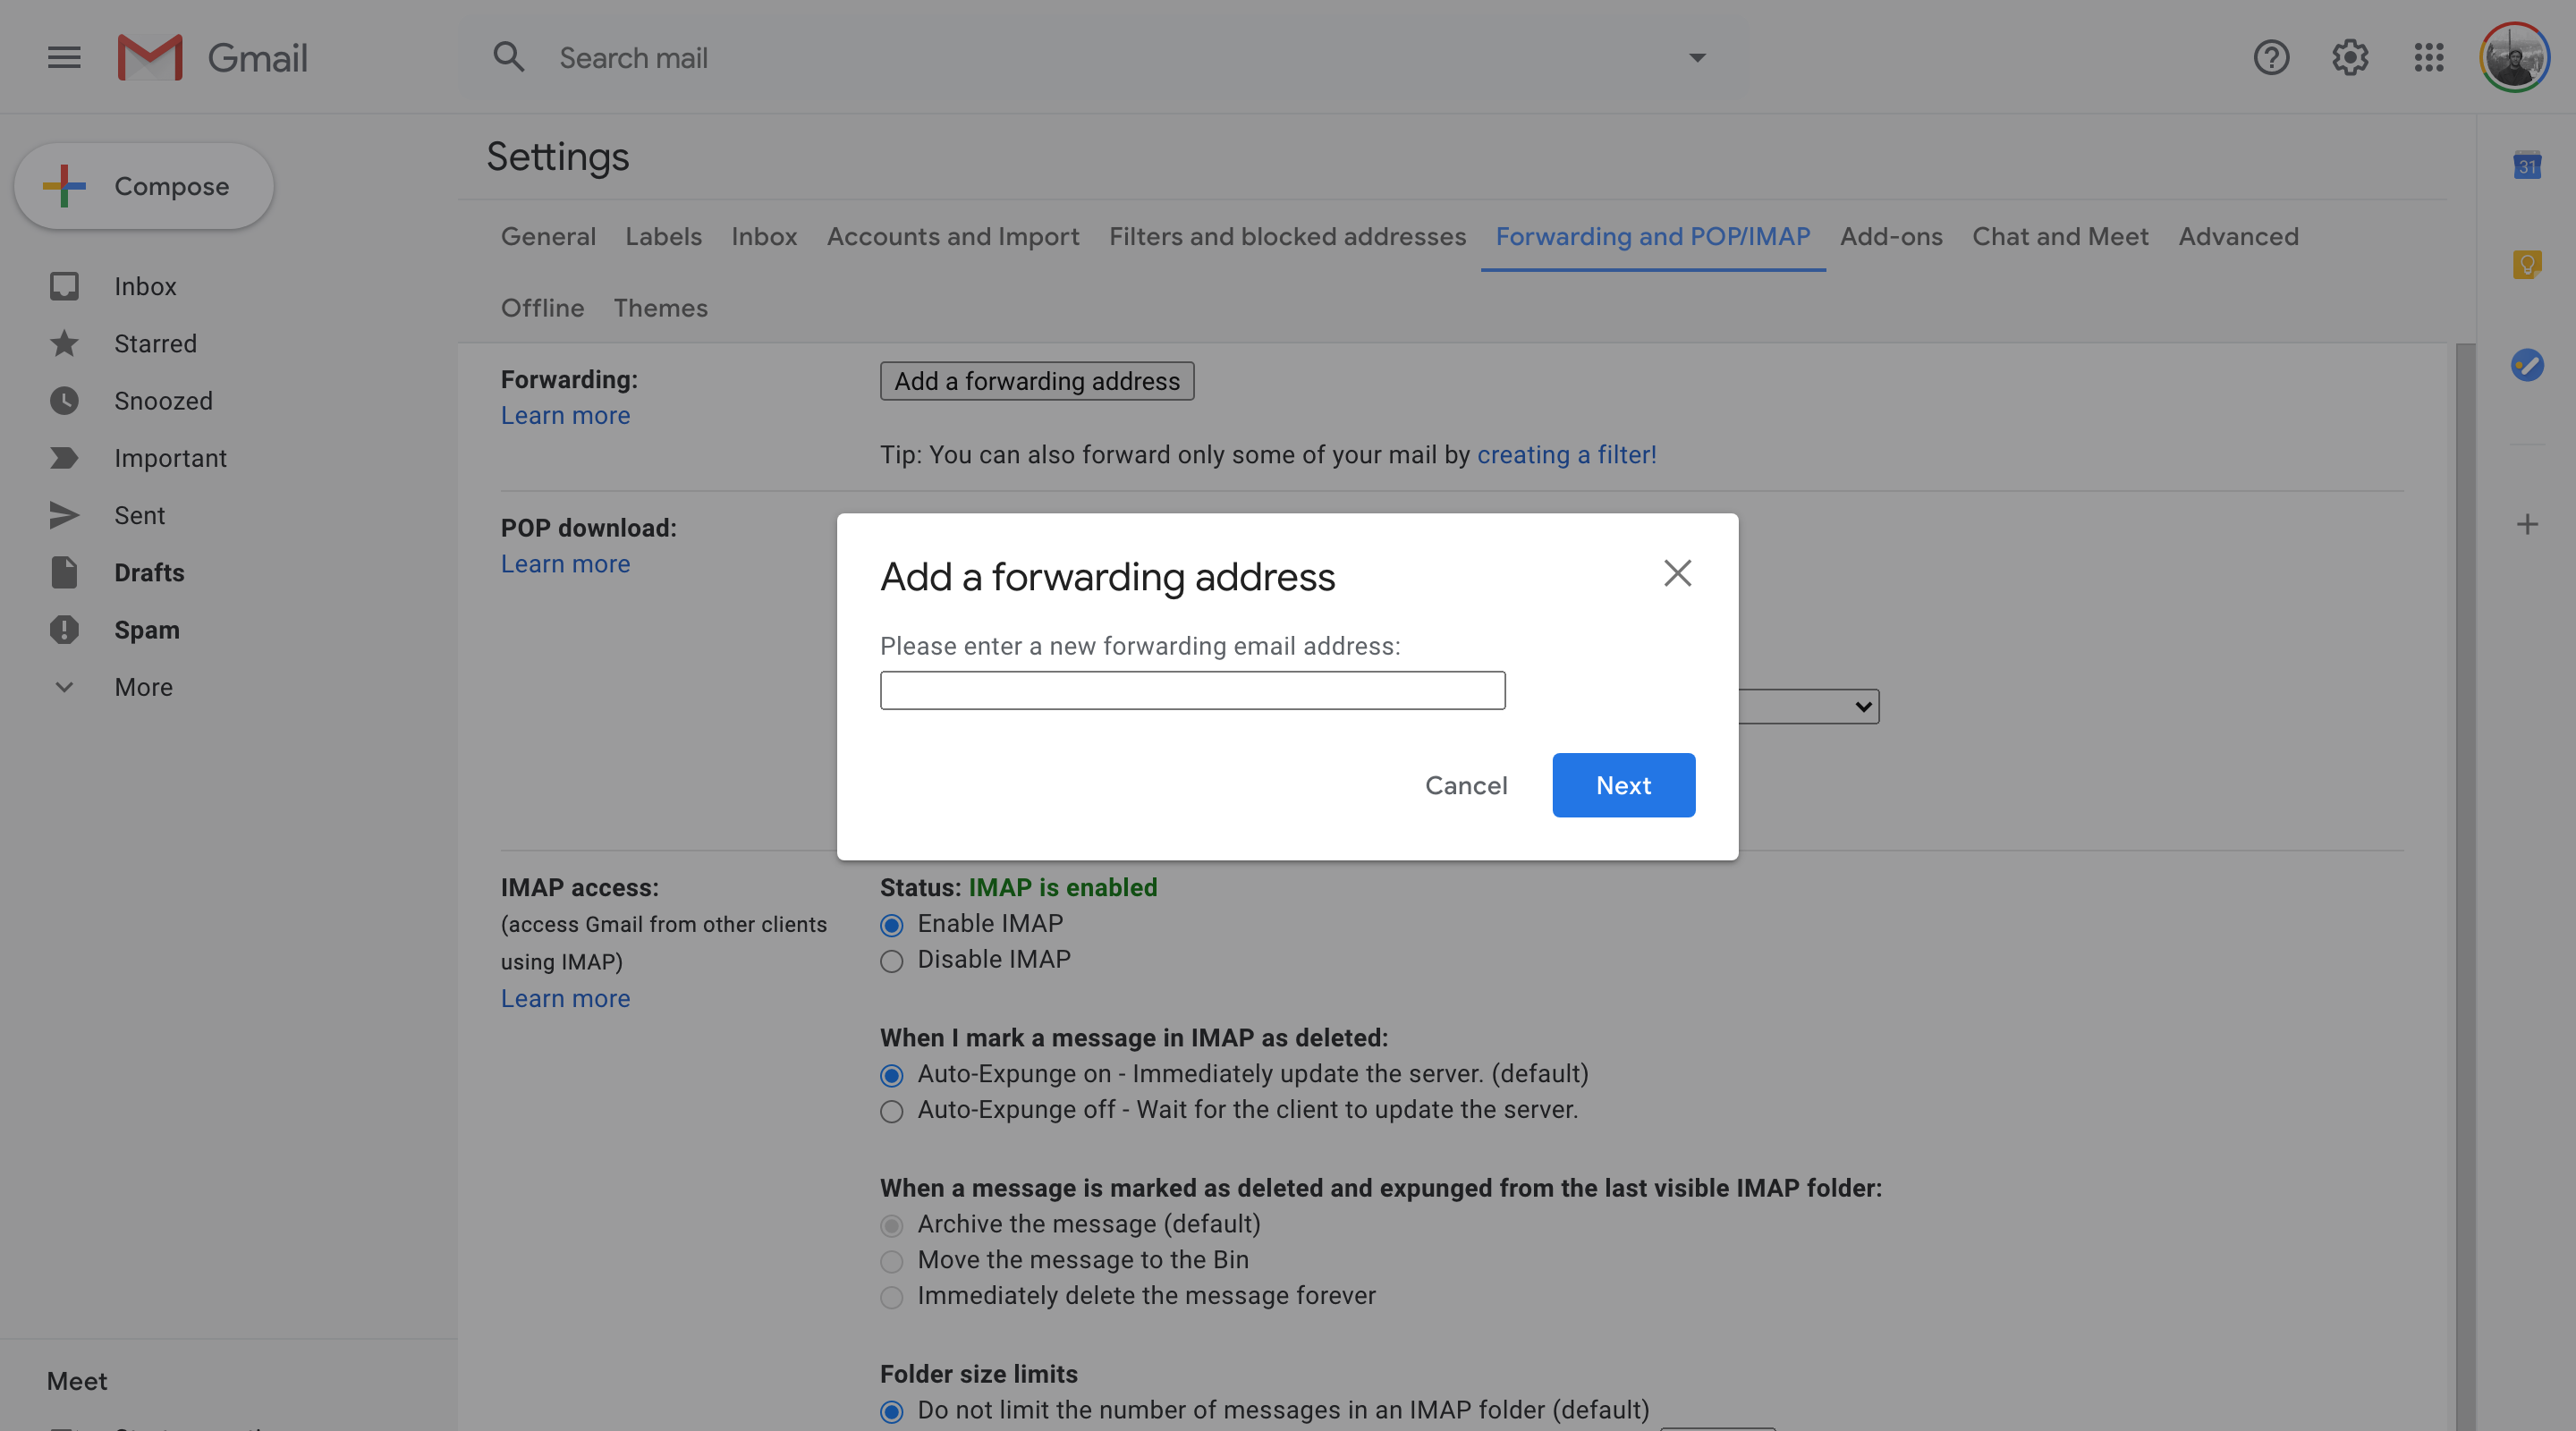Open Google Calendar in the side panel
This screenshot has height=1431, width=2576.
[x=2529, y=166]
